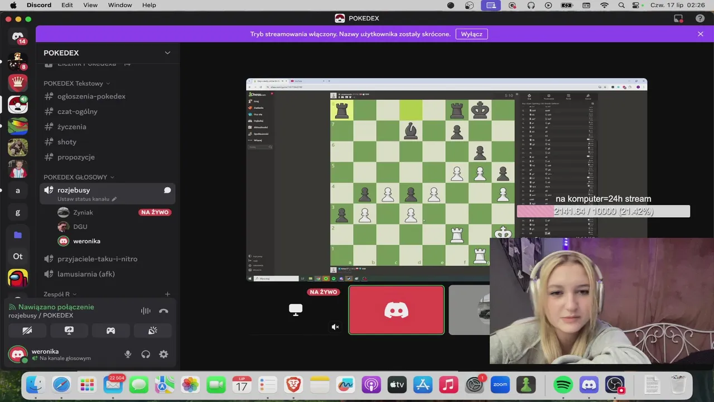
Task: Turn on camera in voice panel
Action: click(x=27, y=331)
